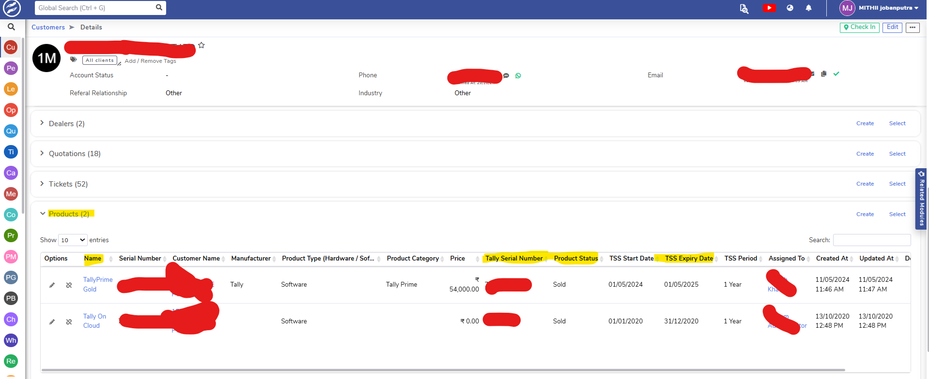Select existing Products

897,215
